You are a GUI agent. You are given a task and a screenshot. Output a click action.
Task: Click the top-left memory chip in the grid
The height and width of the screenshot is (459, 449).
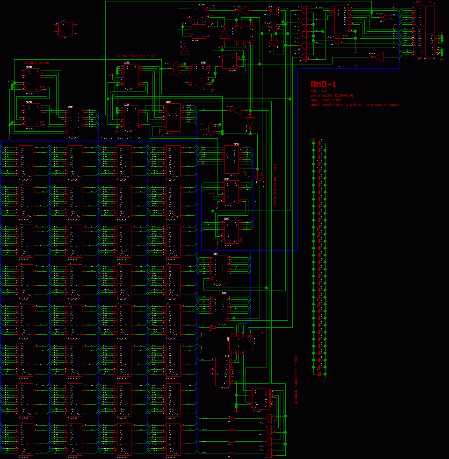[x=26, y=162]
